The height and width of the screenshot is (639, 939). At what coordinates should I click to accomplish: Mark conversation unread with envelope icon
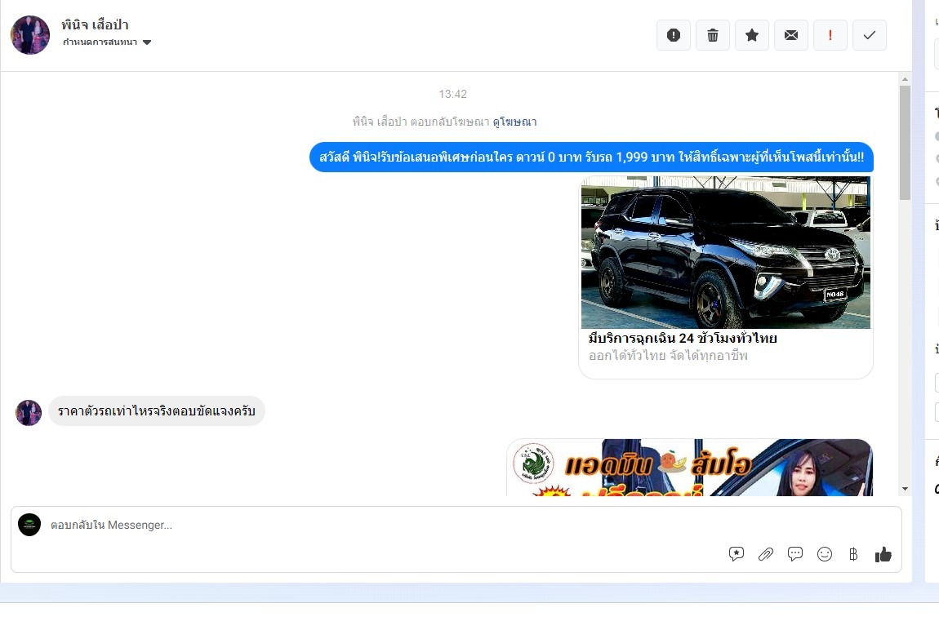(791, 35)
